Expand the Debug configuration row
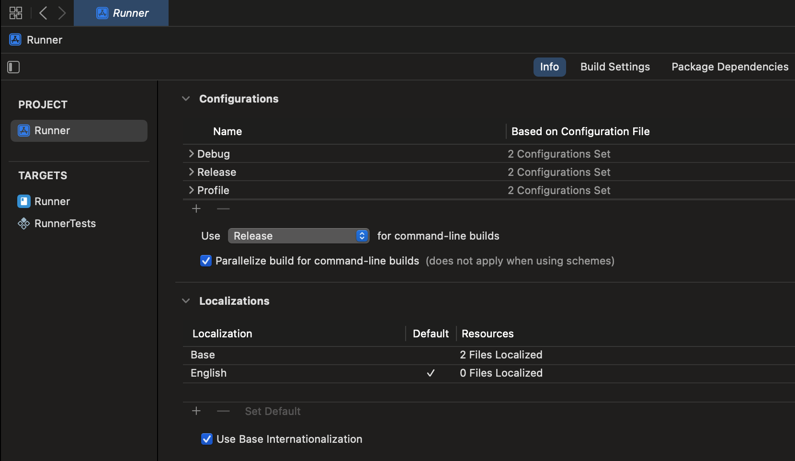The image size is (795, 461). [x=192, y=154]
